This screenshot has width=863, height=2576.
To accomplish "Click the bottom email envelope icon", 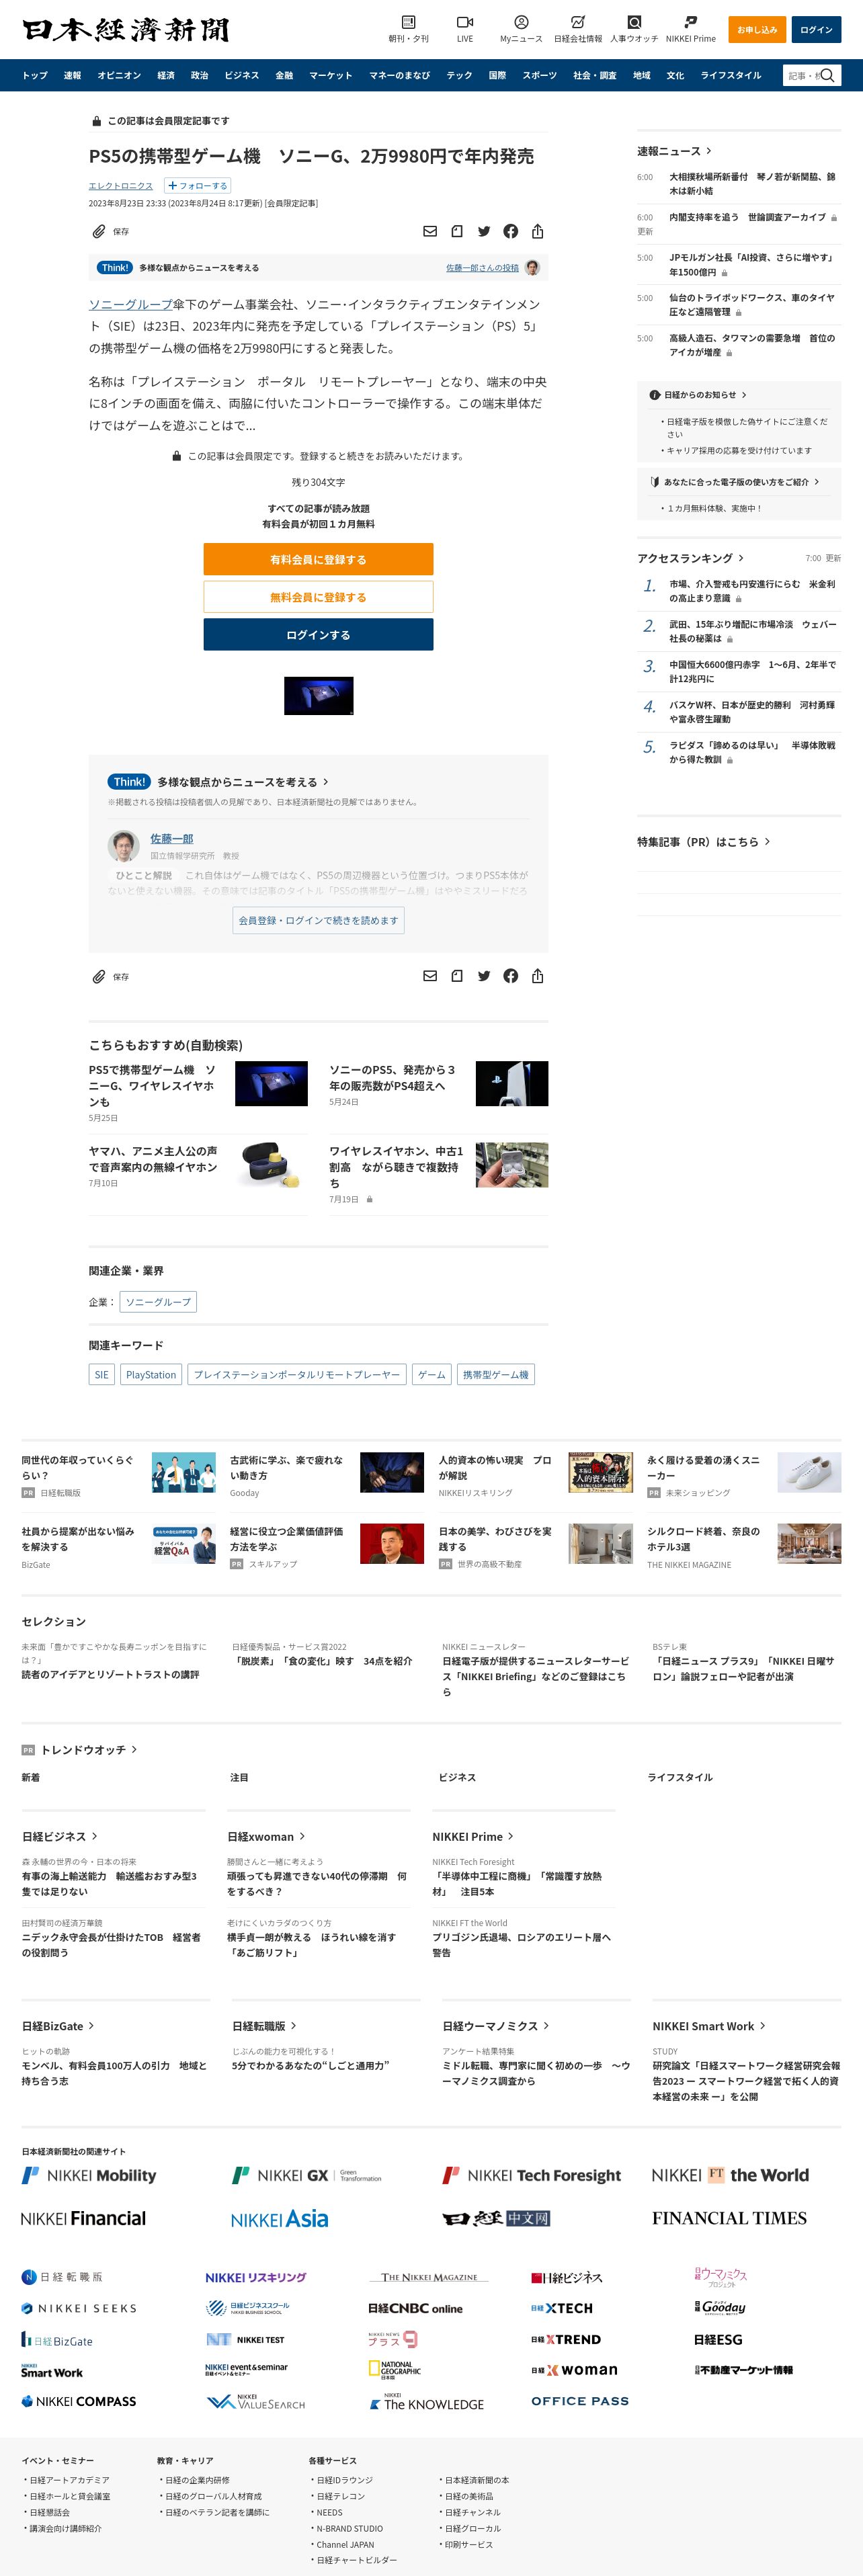I will (430, 976).
